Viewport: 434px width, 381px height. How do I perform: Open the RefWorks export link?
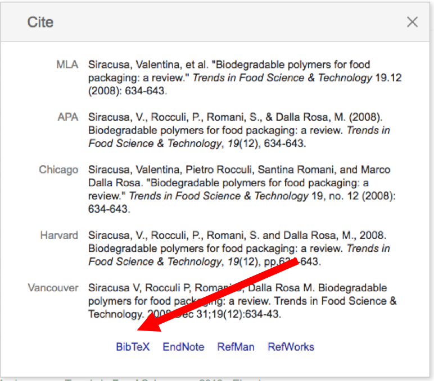(291, 347)
